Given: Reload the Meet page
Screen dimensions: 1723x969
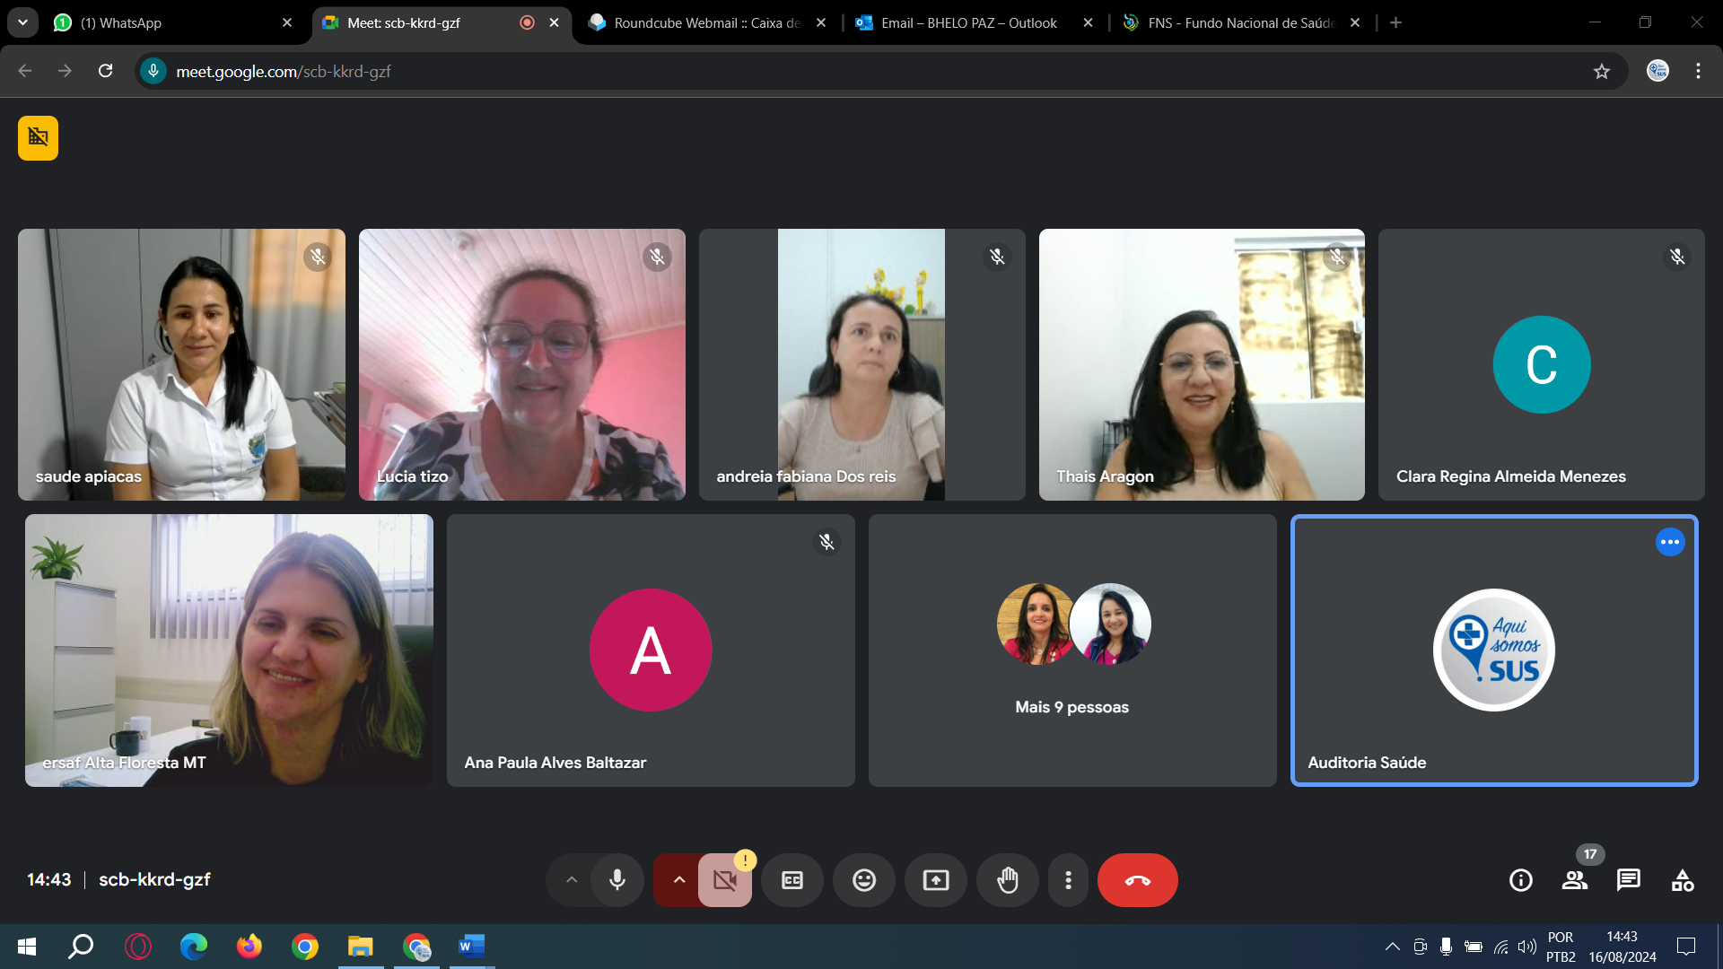Looking at the screenshot, I should 105,71.
